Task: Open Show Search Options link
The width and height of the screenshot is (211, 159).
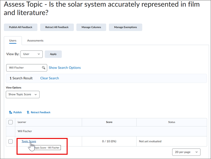Action: 65,68
